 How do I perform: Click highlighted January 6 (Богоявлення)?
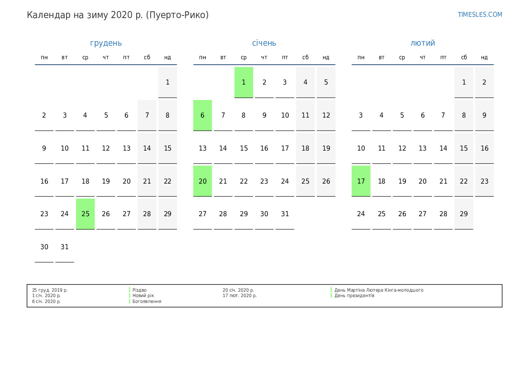click(202, 115)
